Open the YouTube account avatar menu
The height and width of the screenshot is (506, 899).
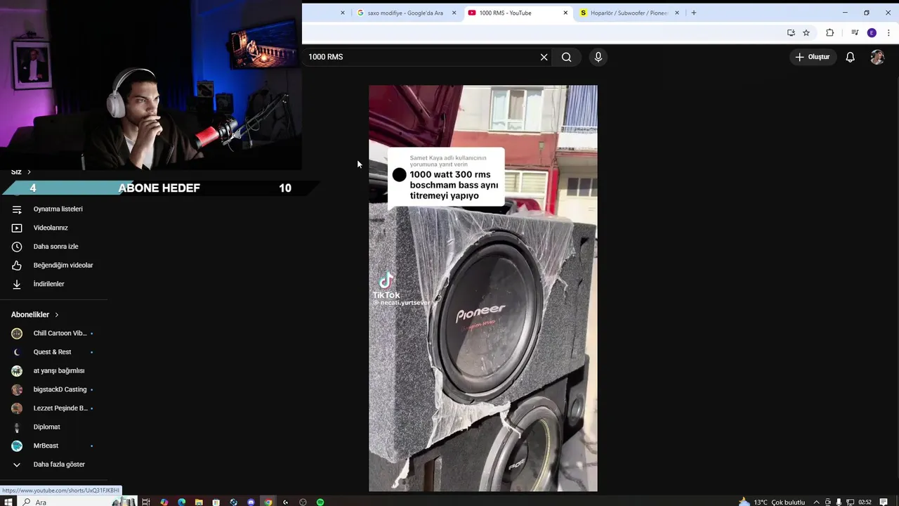877,57
